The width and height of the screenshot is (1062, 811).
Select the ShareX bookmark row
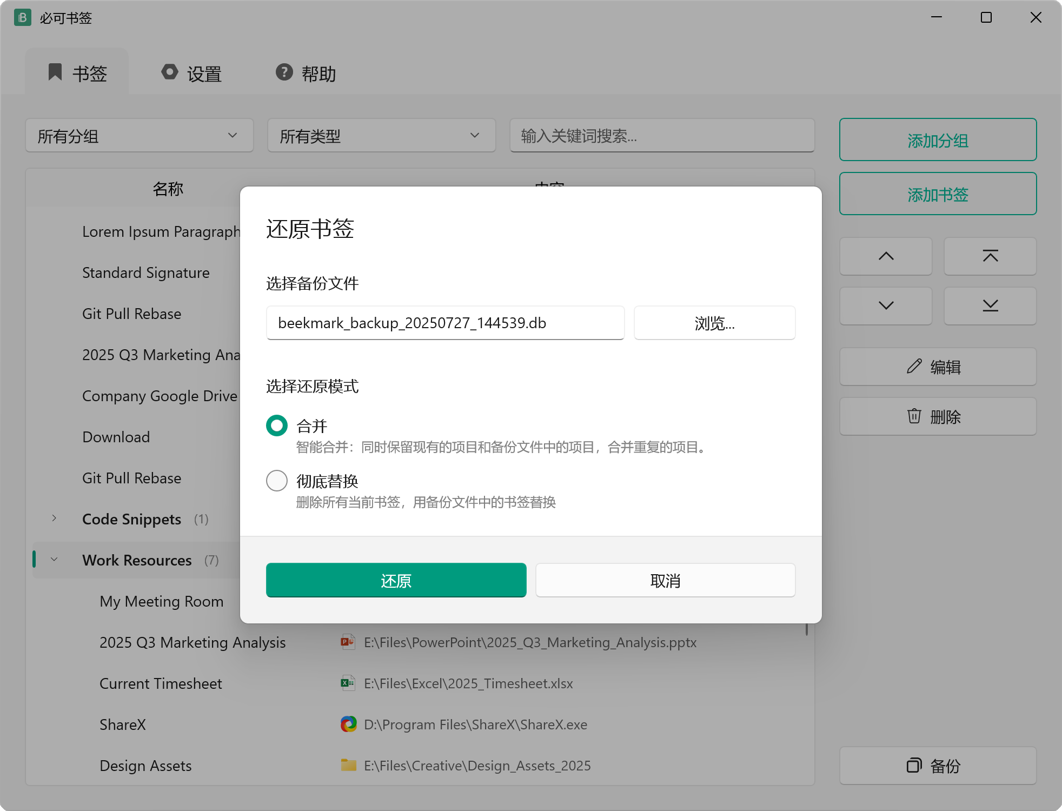click(123, 724)
